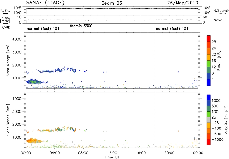
Task: Select the red bottom Velocity segment below -1000
Action: [209, 142]
